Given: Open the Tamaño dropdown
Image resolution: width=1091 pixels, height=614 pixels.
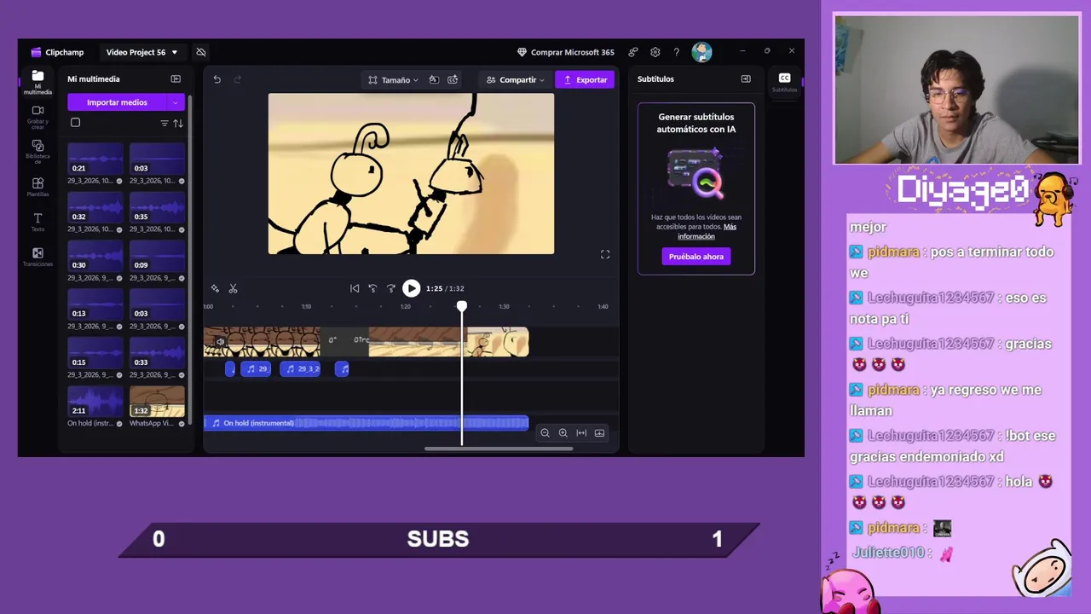Looking at the screenshot, I should tap(393, 80).
